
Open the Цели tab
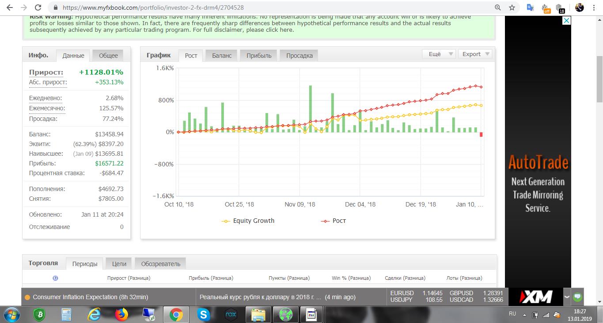pos(119,264)
